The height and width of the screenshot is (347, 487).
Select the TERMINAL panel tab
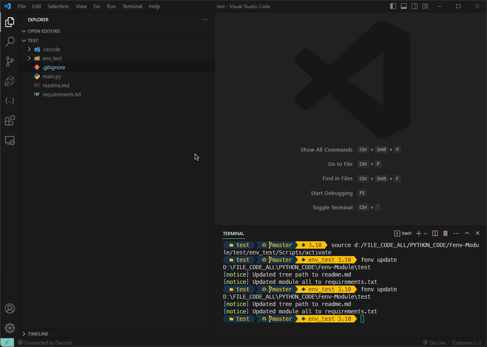(233, 234)
